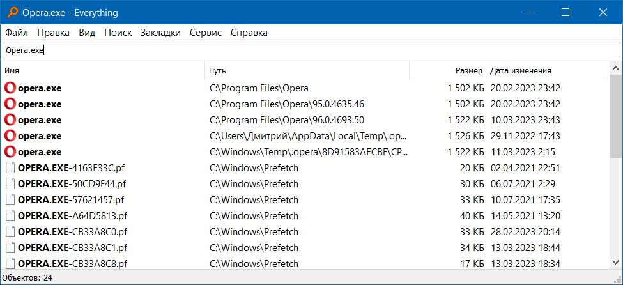Viewport: 623px width, 285px height.
Task: Click the scrollbar up arrow
Action: point(615,68)
